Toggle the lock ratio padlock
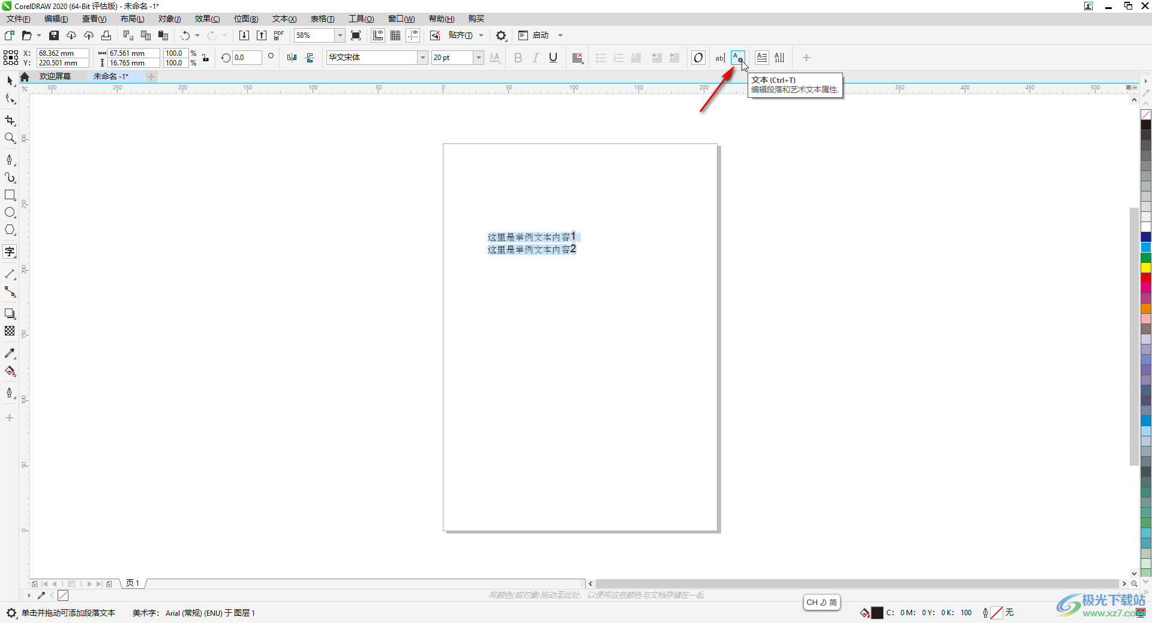 tap(206, 58)
